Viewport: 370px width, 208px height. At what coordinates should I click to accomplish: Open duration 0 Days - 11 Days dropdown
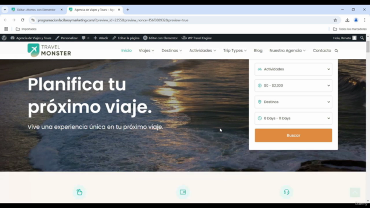293,118
